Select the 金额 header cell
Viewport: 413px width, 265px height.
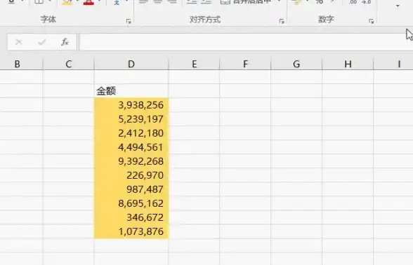tap(131, 91)
